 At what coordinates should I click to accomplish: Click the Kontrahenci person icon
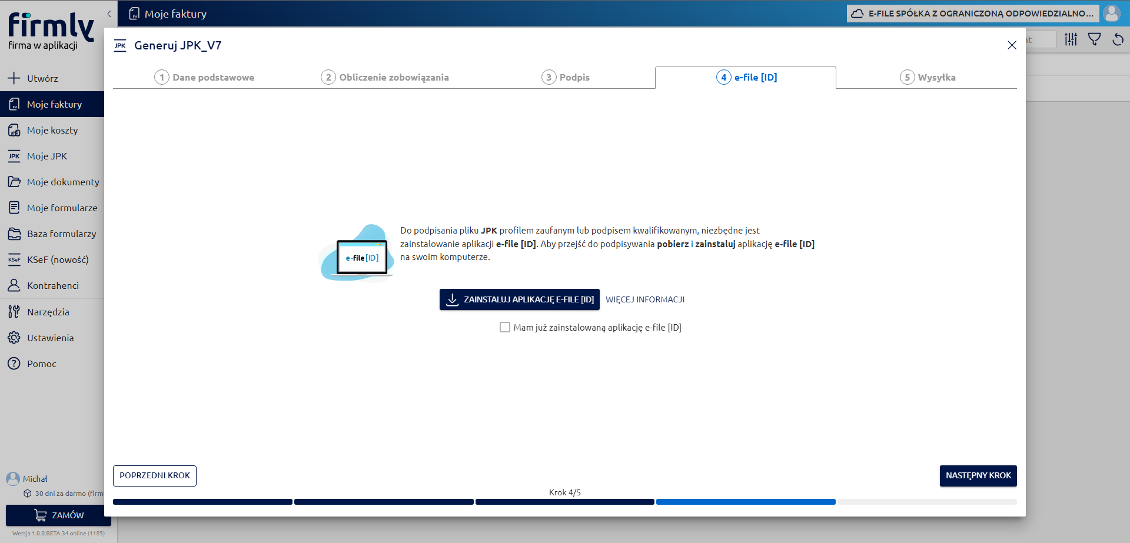(x=14, y=285)
